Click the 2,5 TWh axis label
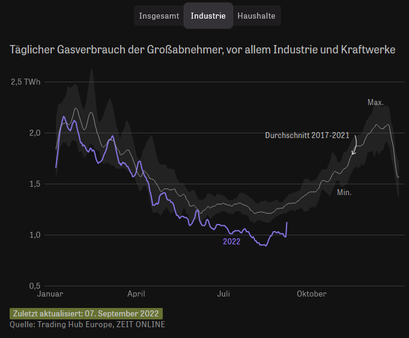Viewport: 409px width, 338px height. coord(26,82)
